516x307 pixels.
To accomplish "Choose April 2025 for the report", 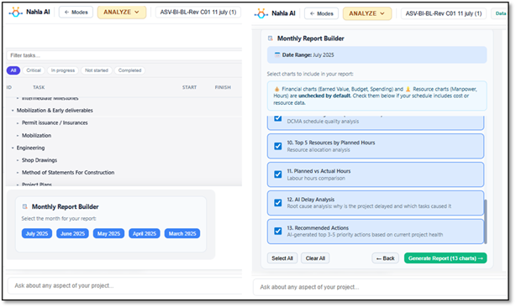I will (145, 233).
